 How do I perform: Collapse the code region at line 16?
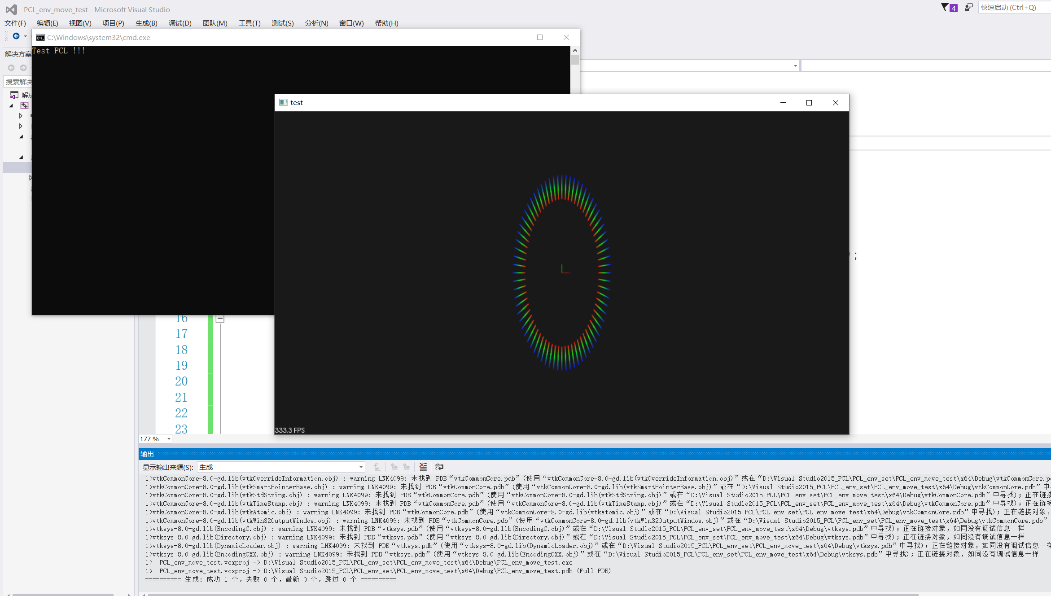(219, 318)
